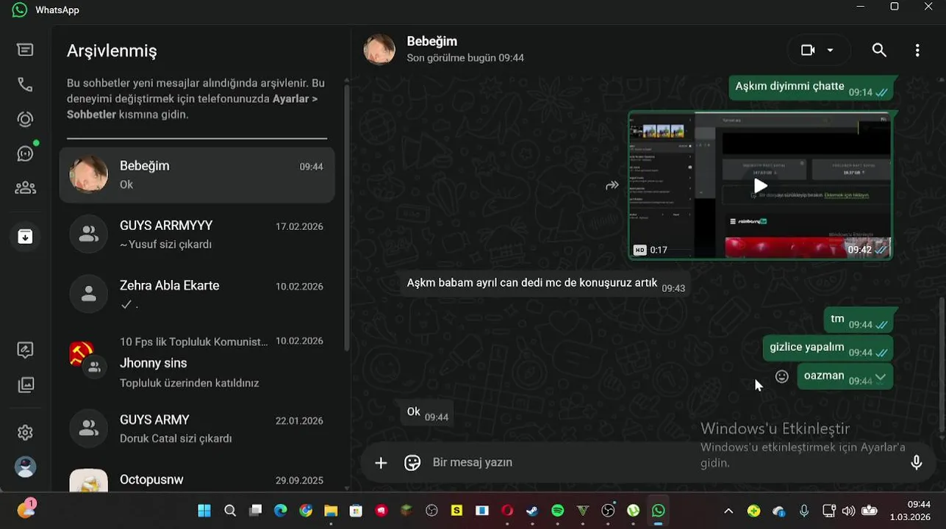Open Microsoft Store from taskbar
This screenshot has height=529, width=946.
tap(356, 511)
